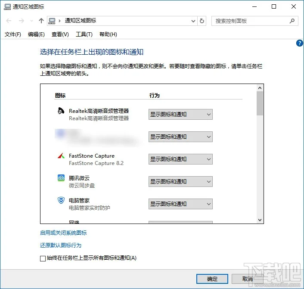Click the 图标 column header
The image size is (304, 289).
[60, 96]
